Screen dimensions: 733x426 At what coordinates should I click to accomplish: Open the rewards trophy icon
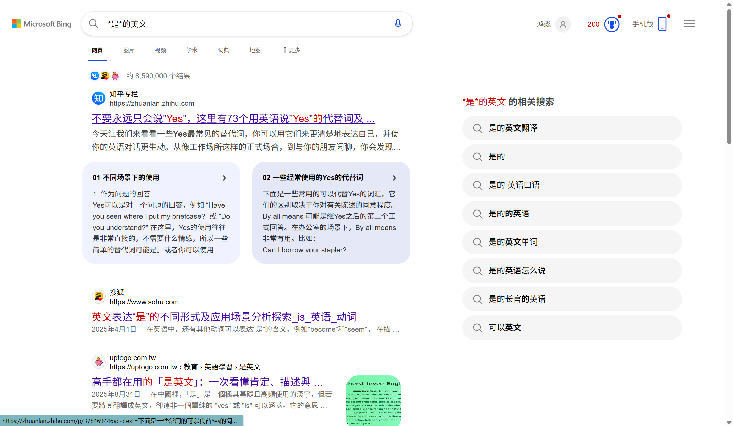pyautogui.click(x=612, y=24)
